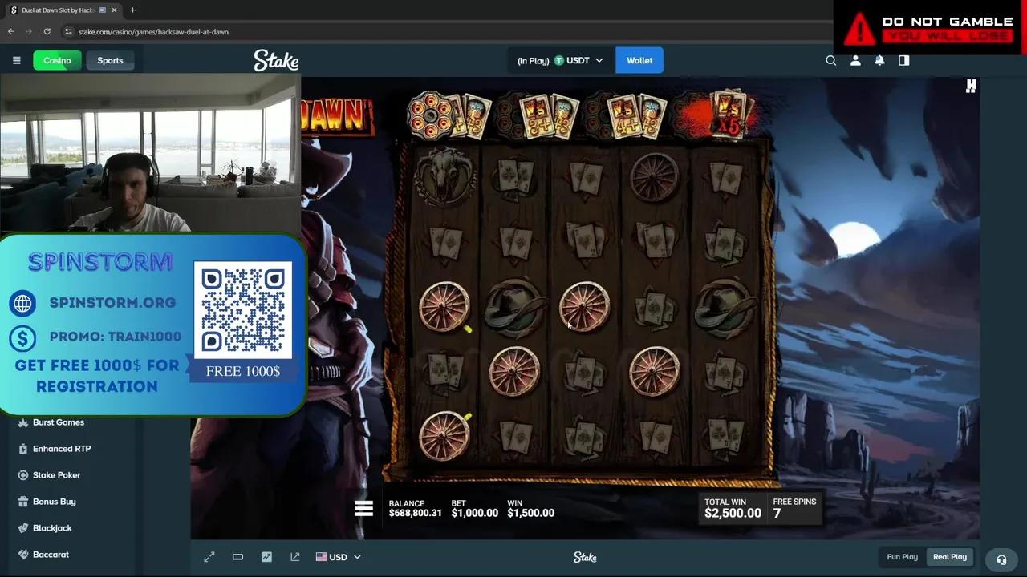Screen dimensions: 1027x577
Task: Open the user profile icon
Action: click(855, 60)
